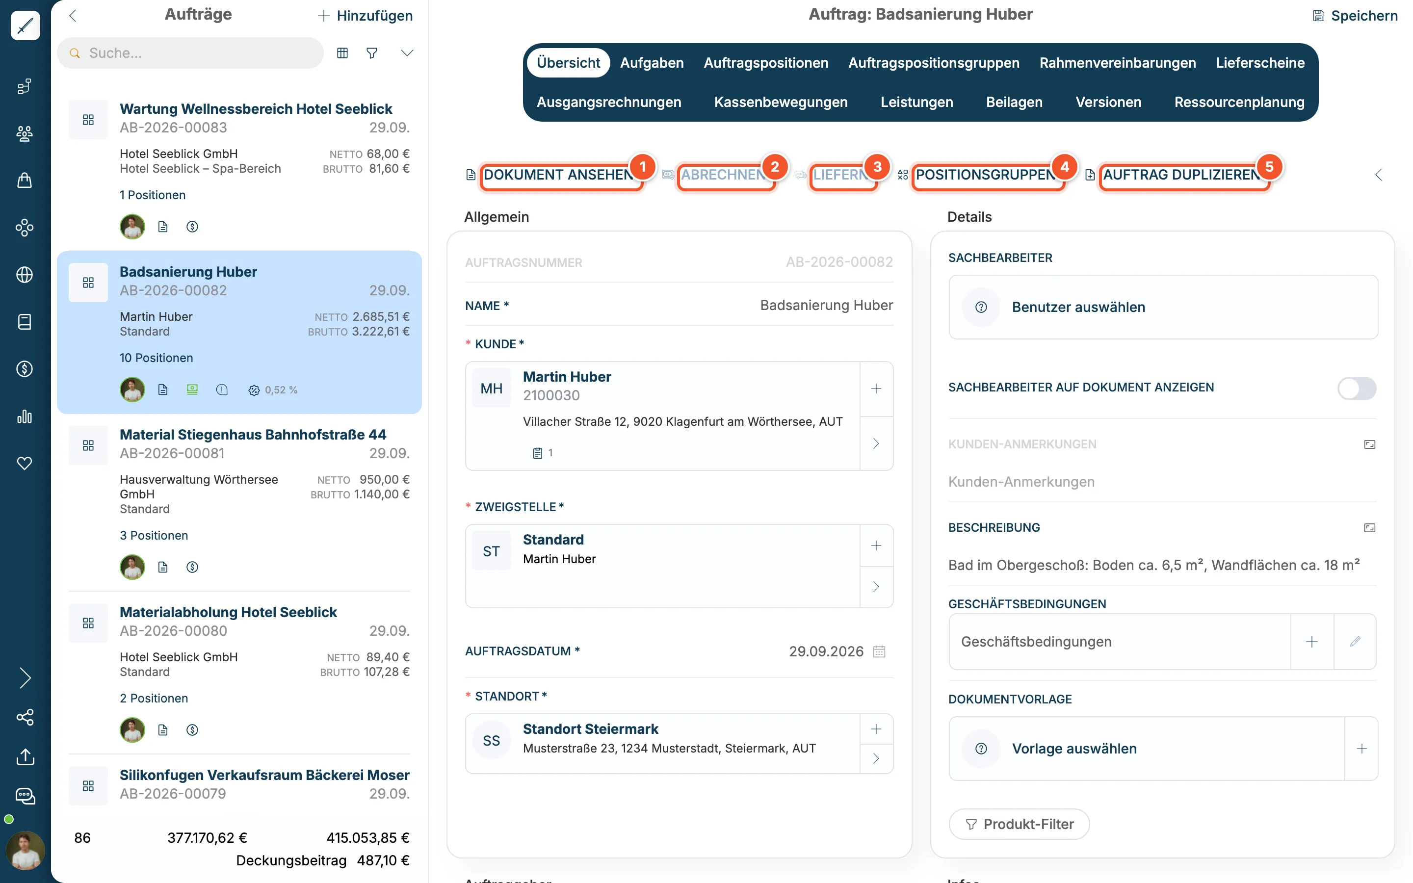Viewport: 1413px width, 883px height.
Task: Add Geschäftsbedingungen using the plus icon
Action: click(x=1312, y=641)
